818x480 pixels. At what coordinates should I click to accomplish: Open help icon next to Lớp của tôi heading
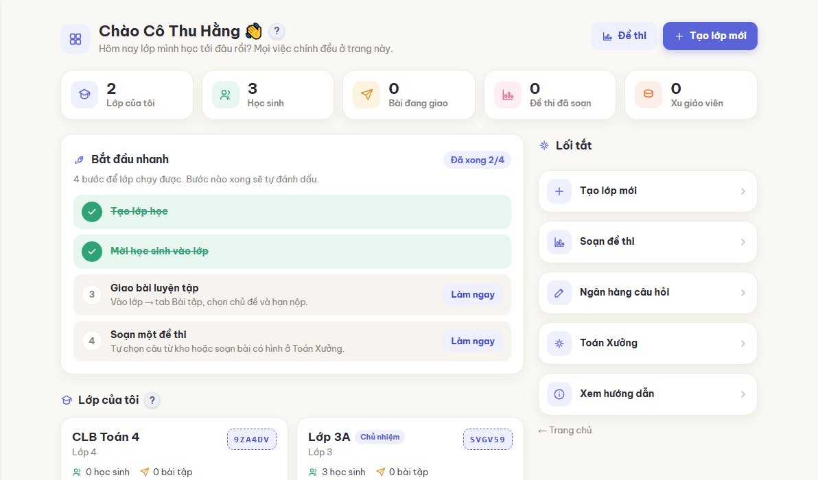coord(152,400)
